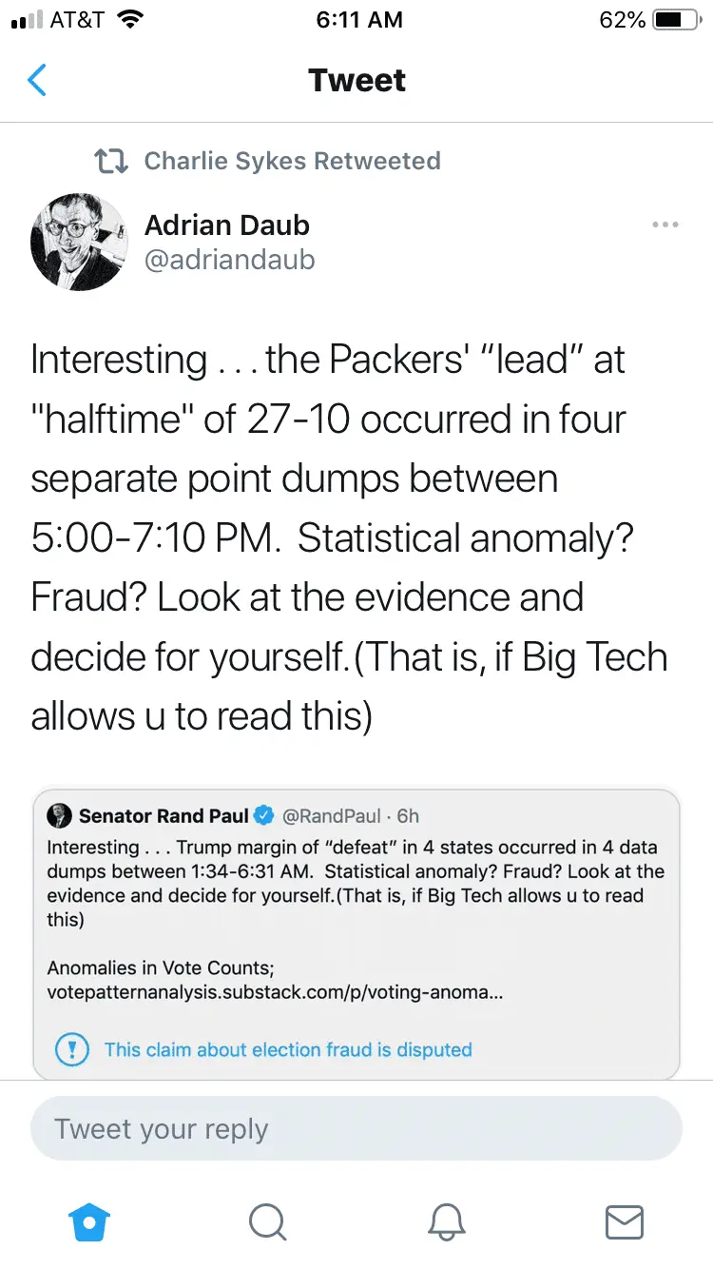This screenshot has width=713, height=1269.
Task: Open Adrian Daub's profile picture
Action: click(80, 242)
